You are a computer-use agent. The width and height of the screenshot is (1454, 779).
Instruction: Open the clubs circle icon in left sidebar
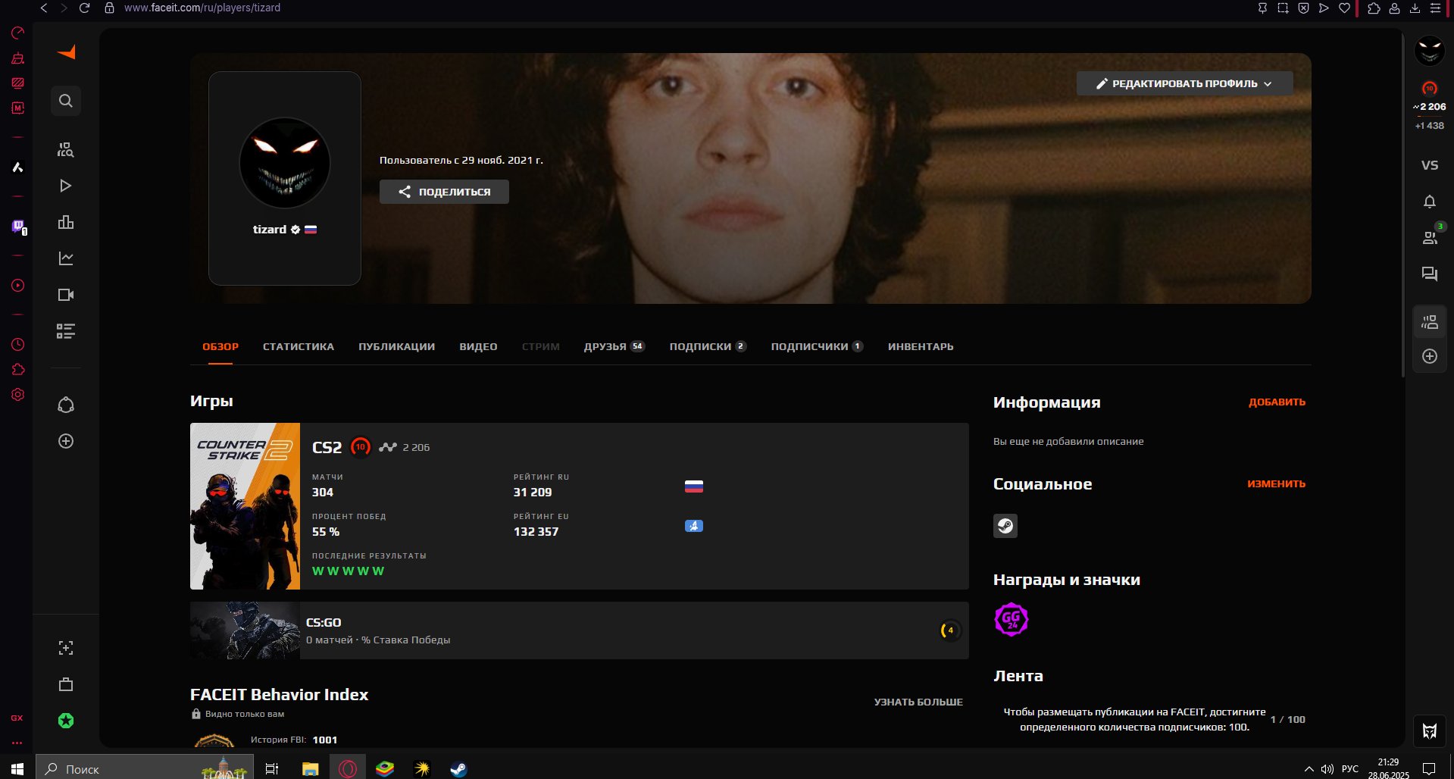[x=66, y=405]
